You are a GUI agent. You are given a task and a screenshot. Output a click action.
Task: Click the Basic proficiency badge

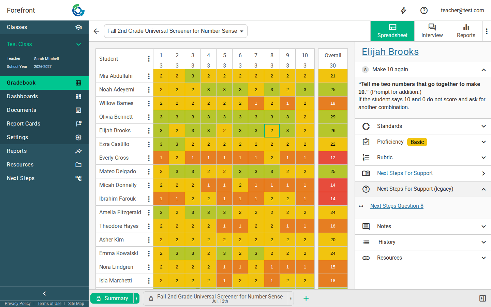(417, 142)
